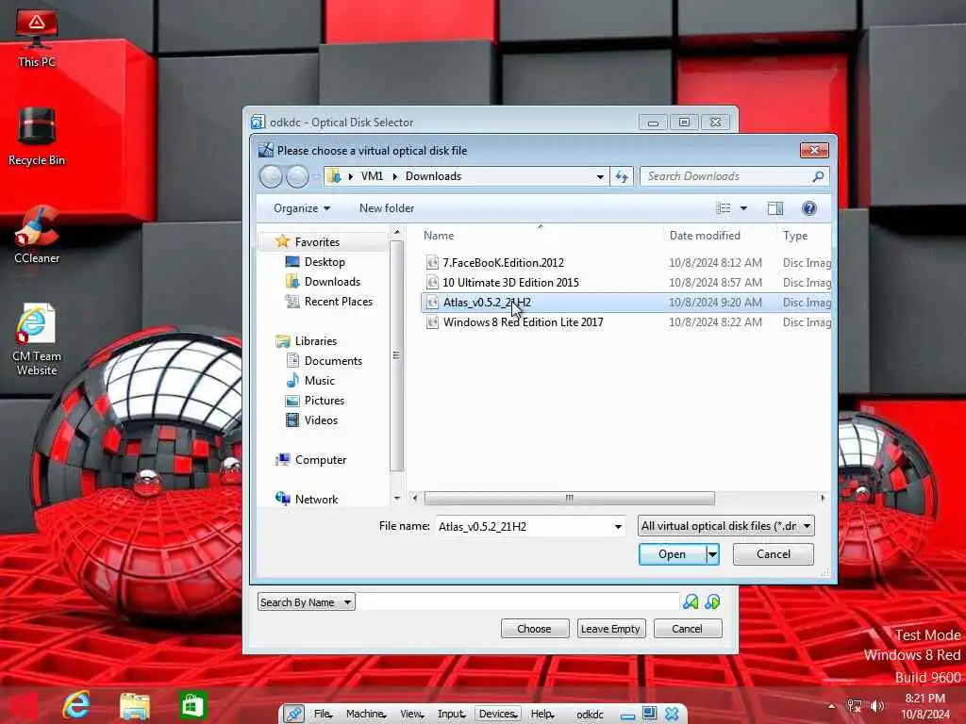Click the network status icon in system tray

(x=855, y=706)
